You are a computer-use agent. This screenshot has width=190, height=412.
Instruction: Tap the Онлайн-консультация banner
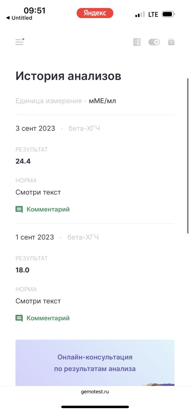[x=95, y=363]
